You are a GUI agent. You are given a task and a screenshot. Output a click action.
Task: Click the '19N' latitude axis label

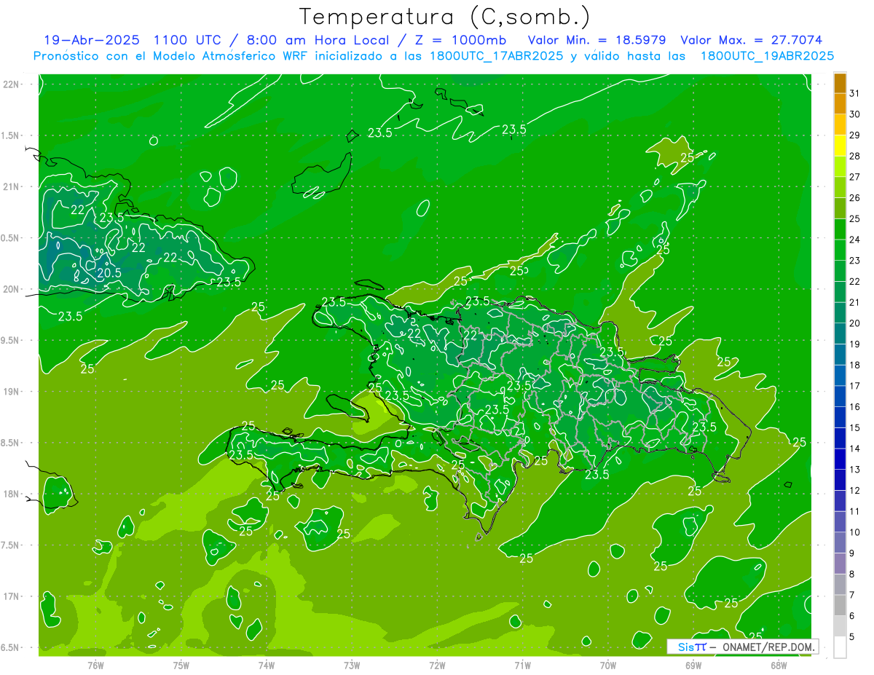11,392
